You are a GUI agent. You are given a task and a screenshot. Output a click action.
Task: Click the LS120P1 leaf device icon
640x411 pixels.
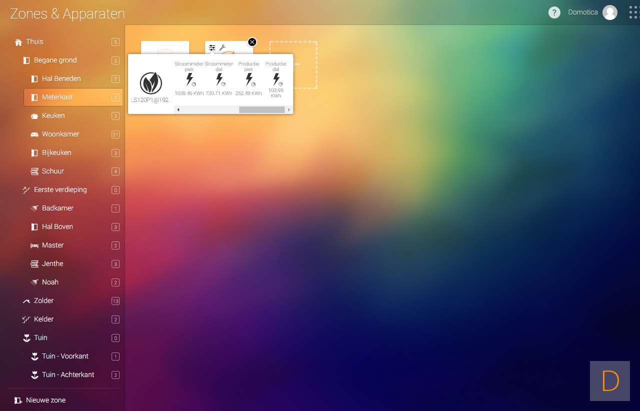pos(151,83)
